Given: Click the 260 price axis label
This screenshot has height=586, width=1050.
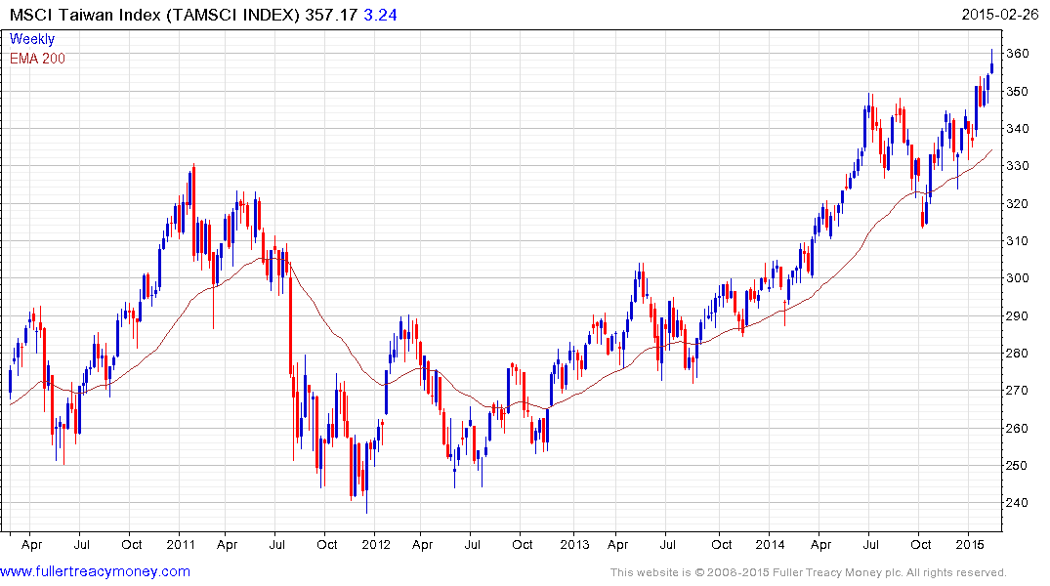Looking at the screenshot, I should pyautogui.click(x=1018, y=428).
